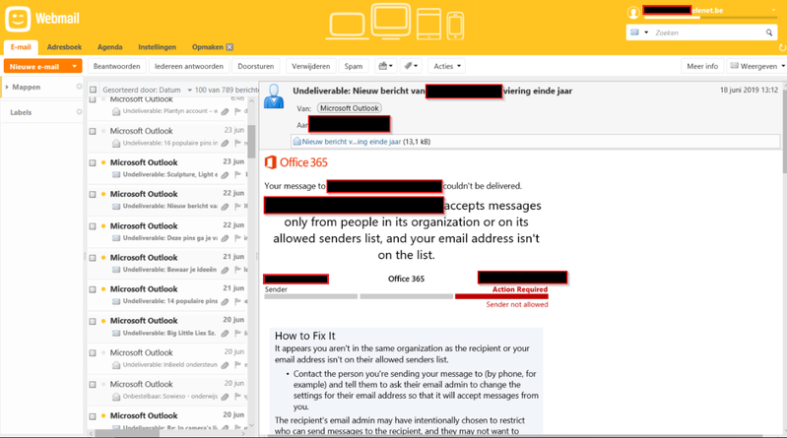Screen dimensions: 787x438
Task: Open the Instellingen tab
Action: (x=157, y=47)
